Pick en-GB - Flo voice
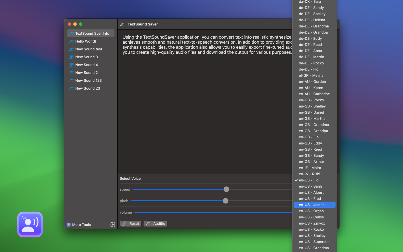The height and width of the screenshot is (252, 403). (x=315, y=137)
